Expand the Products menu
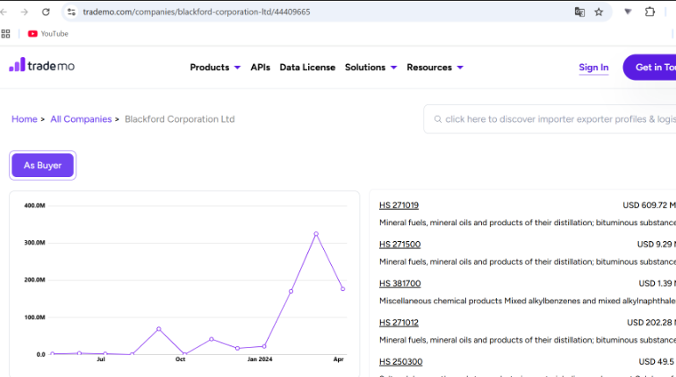 tap(215, 68)
